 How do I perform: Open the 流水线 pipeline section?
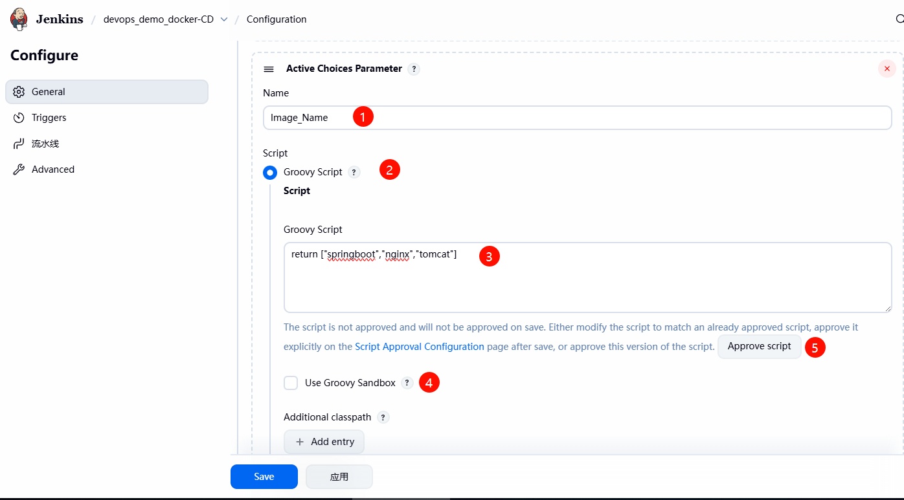pos(45,144)
